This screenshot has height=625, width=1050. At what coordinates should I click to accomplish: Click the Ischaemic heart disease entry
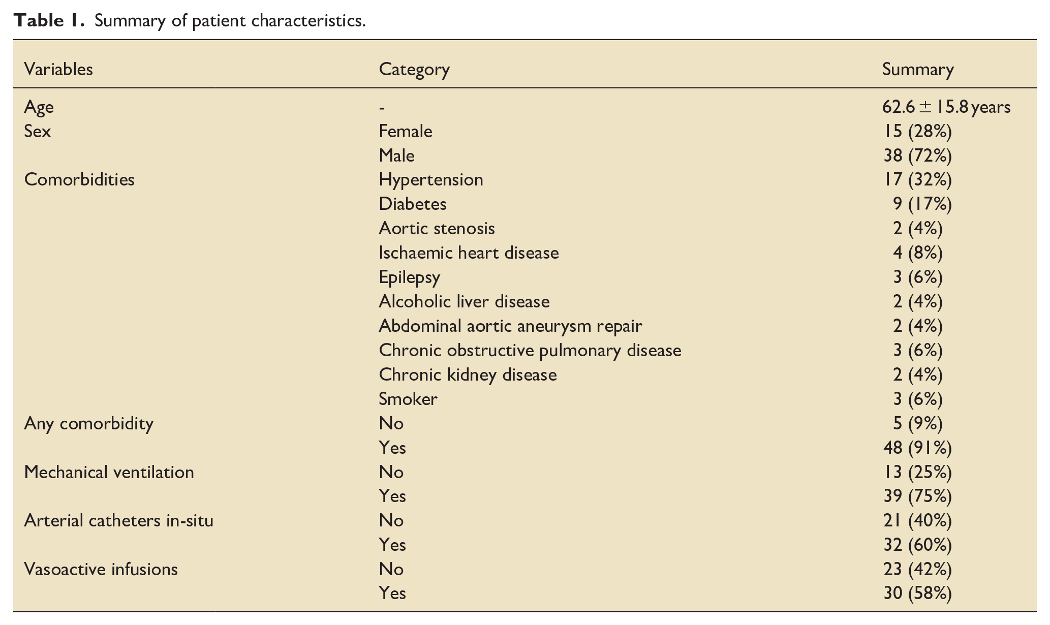click(x=469, y=253)
